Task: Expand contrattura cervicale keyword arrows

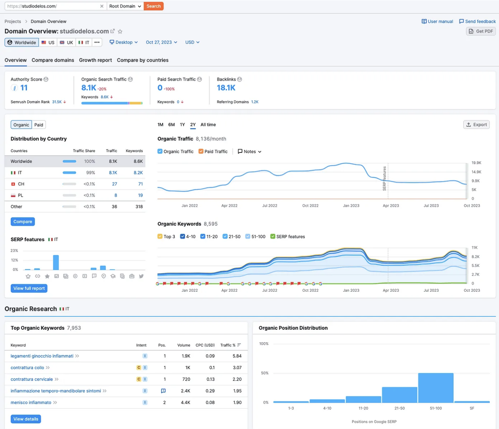Action: pyautogui.click(x=56, y=380)
